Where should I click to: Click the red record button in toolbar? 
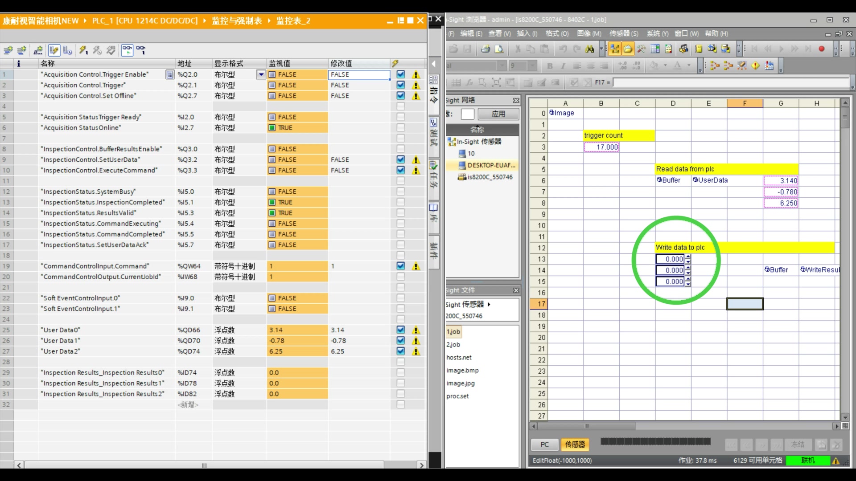(x=821, y=49)
